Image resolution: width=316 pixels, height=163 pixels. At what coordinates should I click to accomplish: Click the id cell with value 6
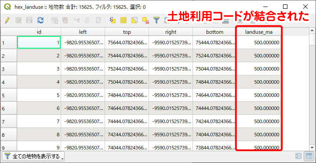pos(39,108)
